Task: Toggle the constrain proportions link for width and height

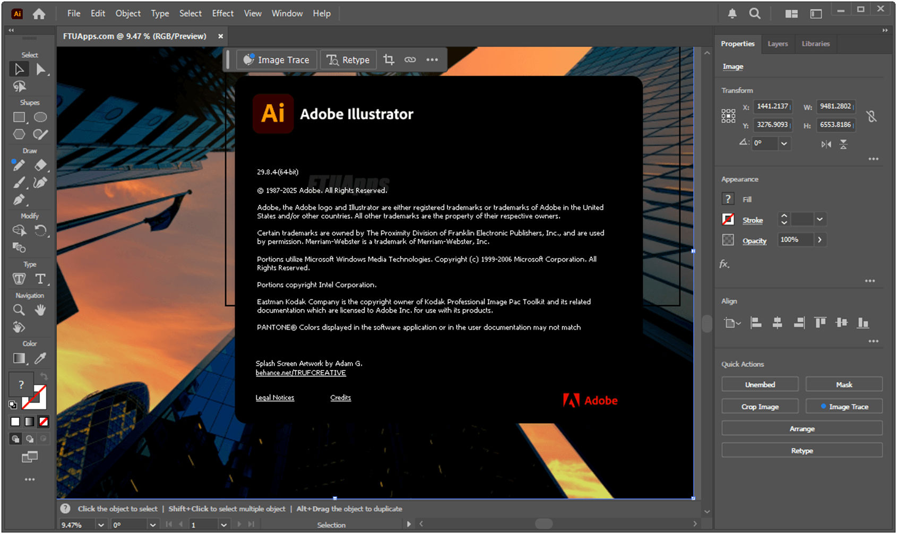Action: tap(872, 116)
